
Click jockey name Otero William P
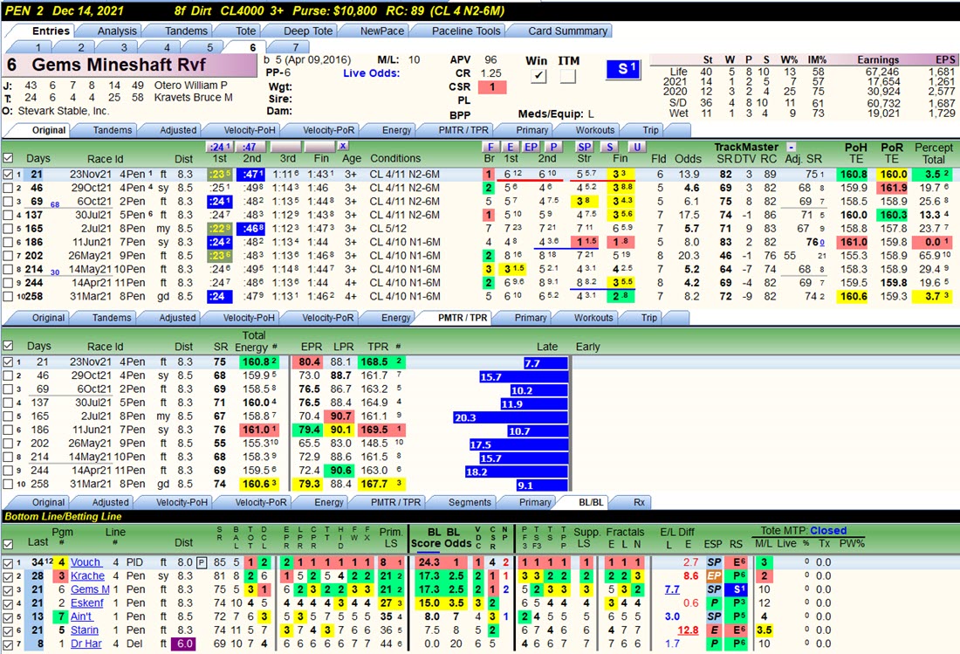(x=190, y=85)
